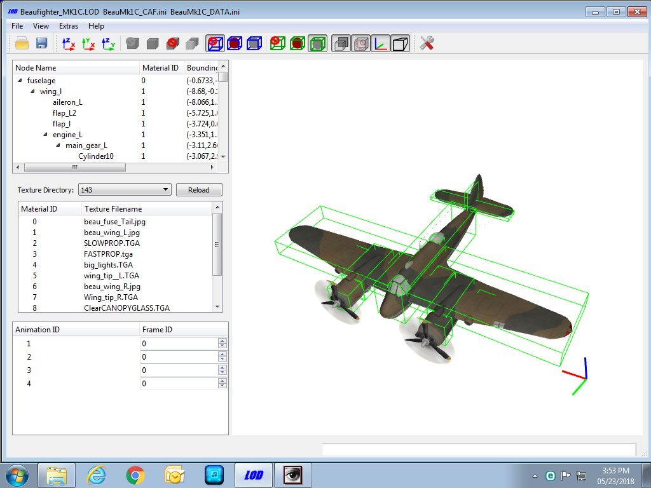The width and height of the screenshot is (651, 488).
Task: Toggle blue wireframe box with red cube
Action: (235, 43)
